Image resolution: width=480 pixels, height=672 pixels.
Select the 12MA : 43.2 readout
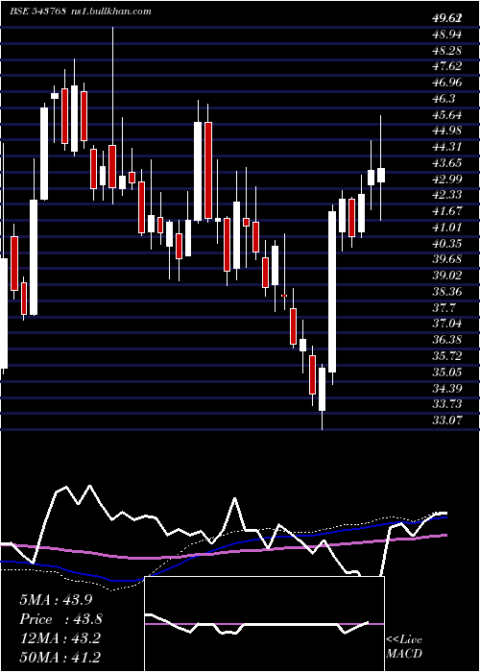tap(60, 638)
